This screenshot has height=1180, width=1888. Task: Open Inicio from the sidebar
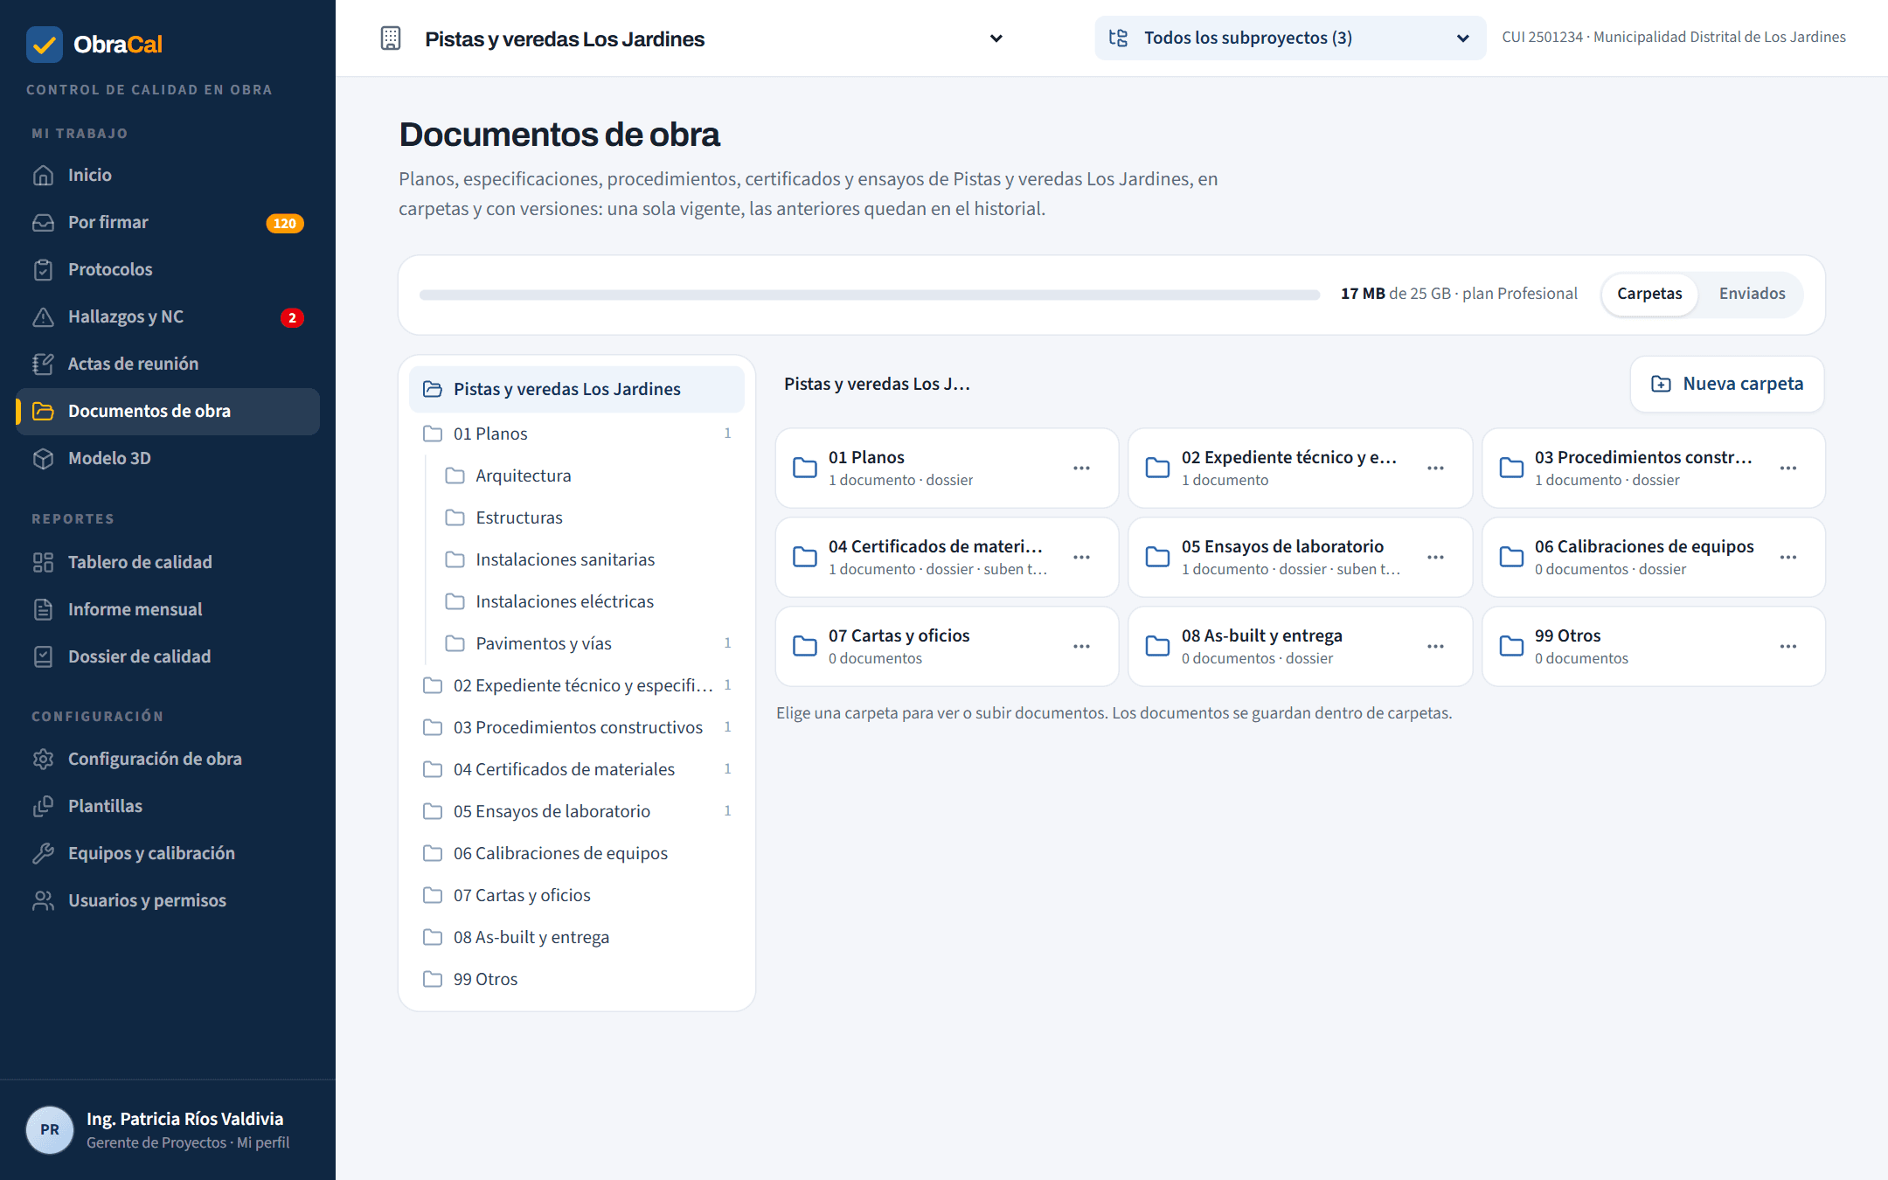click(168, 175)
